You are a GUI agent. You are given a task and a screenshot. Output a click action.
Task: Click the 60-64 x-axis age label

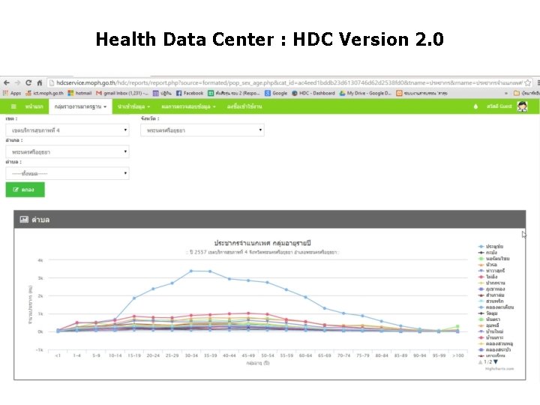click(305, 355)
